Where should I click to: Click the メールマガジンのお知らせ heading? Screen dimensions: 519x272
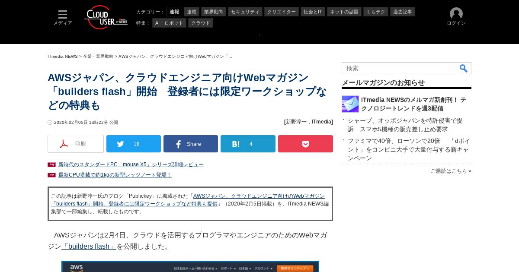(383, 82)
